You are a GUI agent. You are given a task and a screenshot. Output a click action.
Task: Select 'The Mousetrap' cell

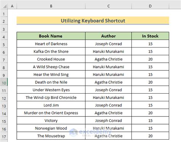51,136
